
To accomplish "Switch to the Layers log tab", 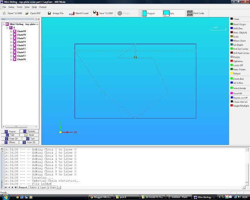I will click(x=43, y=187).
